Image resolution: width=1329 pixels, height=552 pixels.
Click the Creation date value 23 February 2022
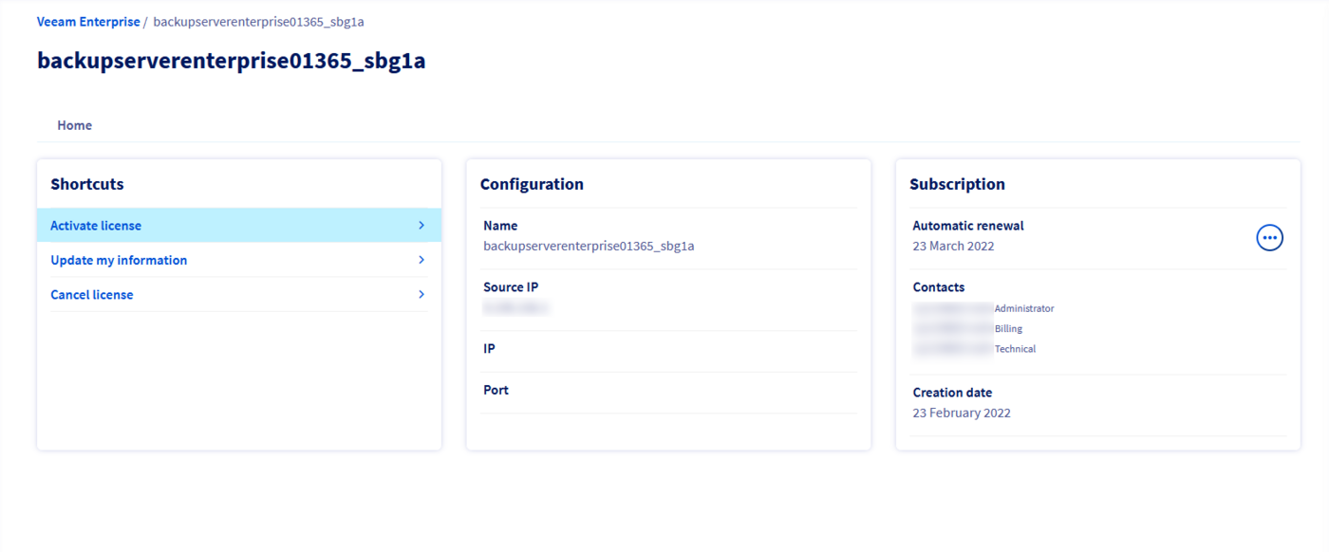961,413
